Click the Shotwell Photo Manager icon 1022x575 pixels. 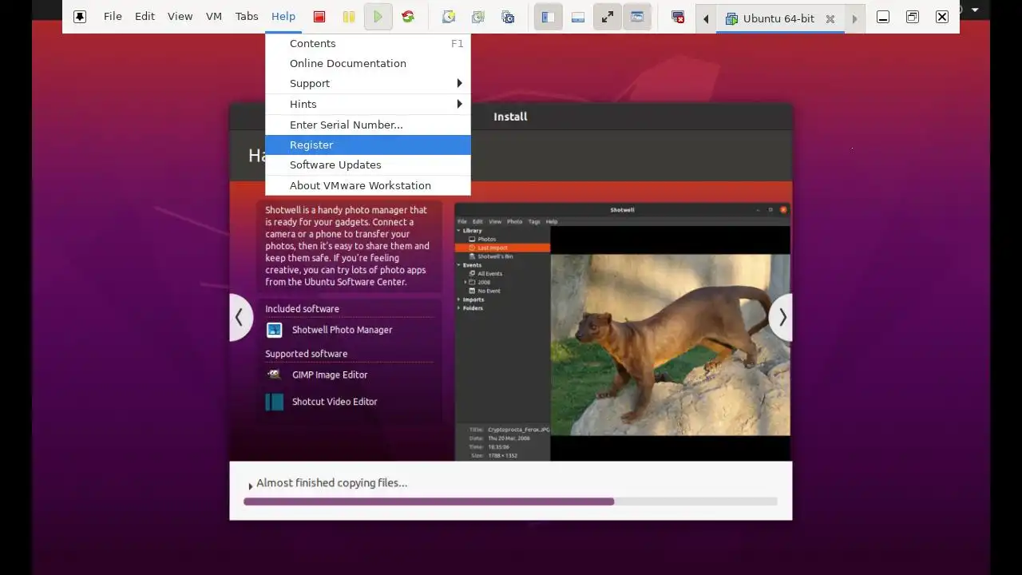(275, 330)
